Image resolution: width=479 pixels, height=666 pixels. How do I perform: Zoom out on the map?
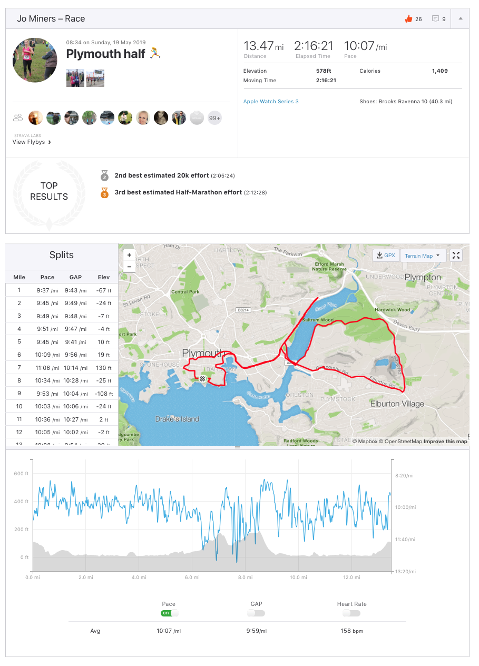pyautogui.click(x=129, y=267)
